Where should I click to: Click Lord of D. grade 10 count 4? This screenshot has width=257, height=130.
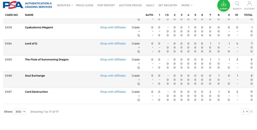tap(237, 43)
